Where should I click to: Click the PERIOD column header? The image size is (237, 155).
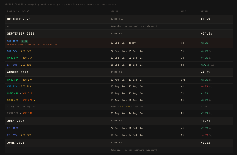pos(114,11)
